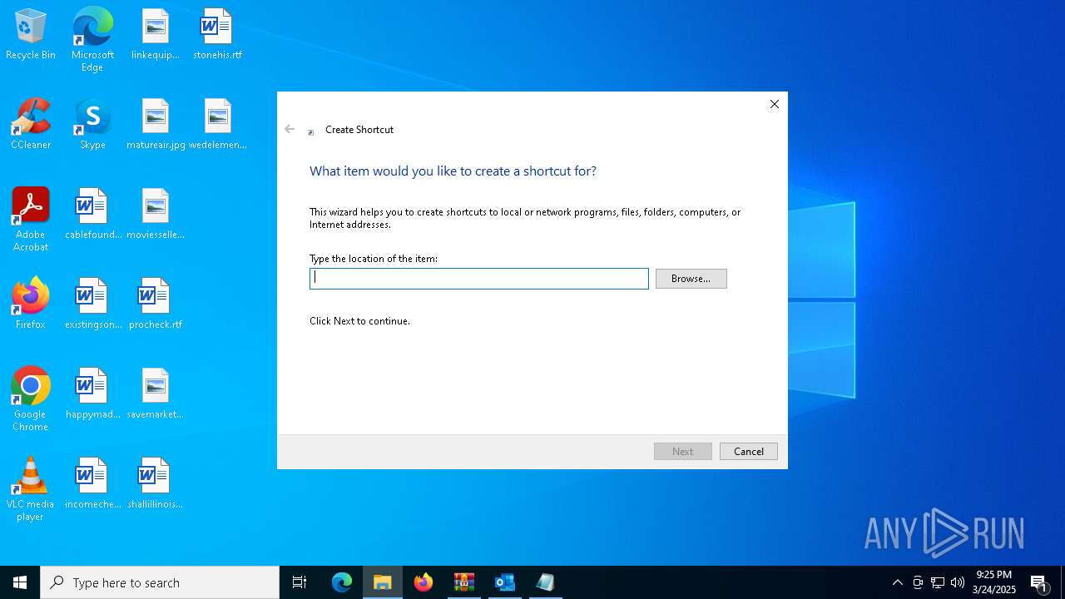The image size is (1065, 599).
Task: Launch Firefox from the desktop shortcut
Action: click(x=31, y=304)
